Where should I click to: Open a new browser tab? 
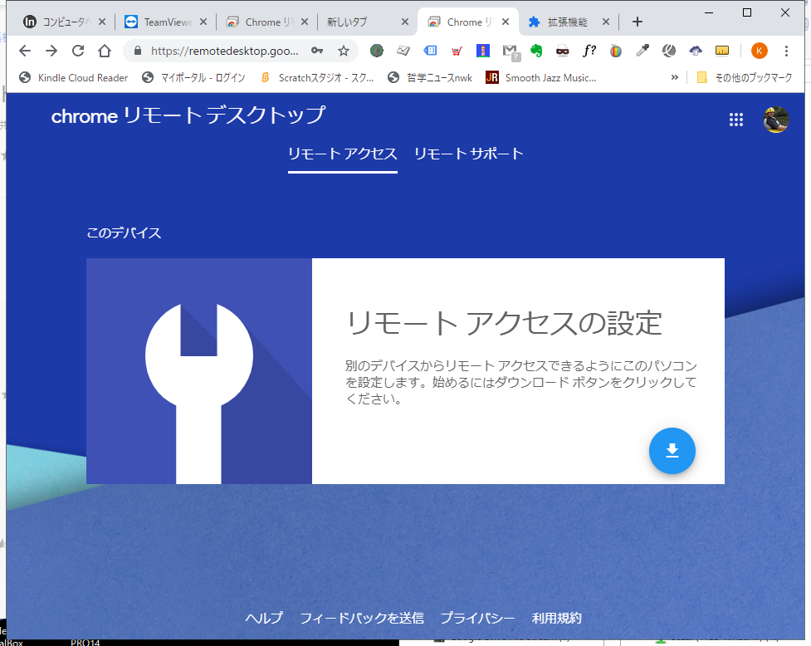[x=638, y=22]
